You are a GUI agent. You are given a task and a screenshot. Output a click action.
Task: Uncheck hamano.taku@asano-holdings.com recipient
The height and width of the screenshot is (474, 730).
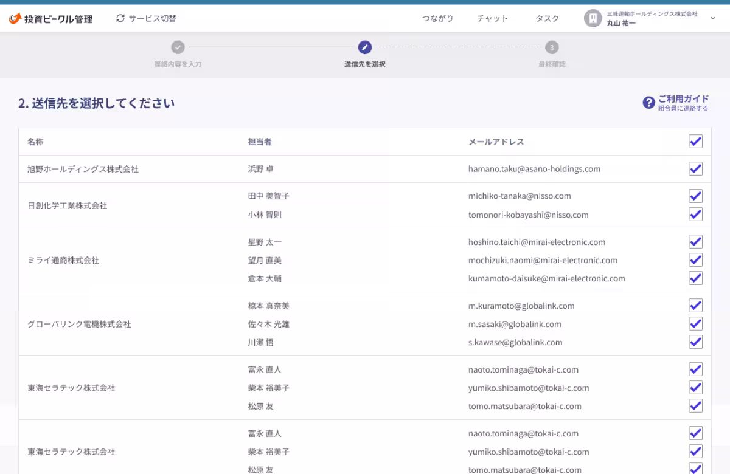pos(695,169)
